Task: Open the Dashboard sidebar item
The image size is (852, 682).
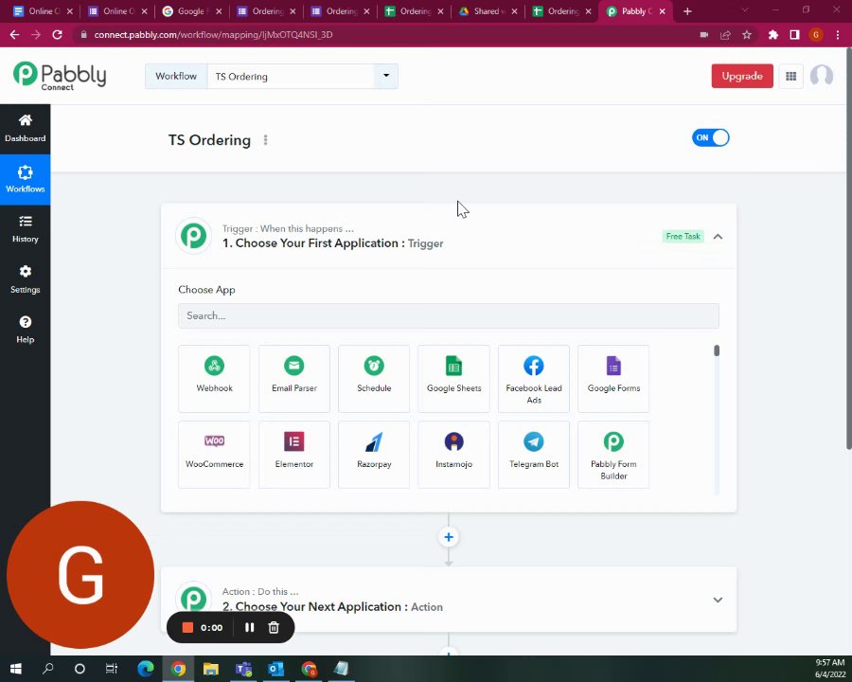Action: click(25, 129)
